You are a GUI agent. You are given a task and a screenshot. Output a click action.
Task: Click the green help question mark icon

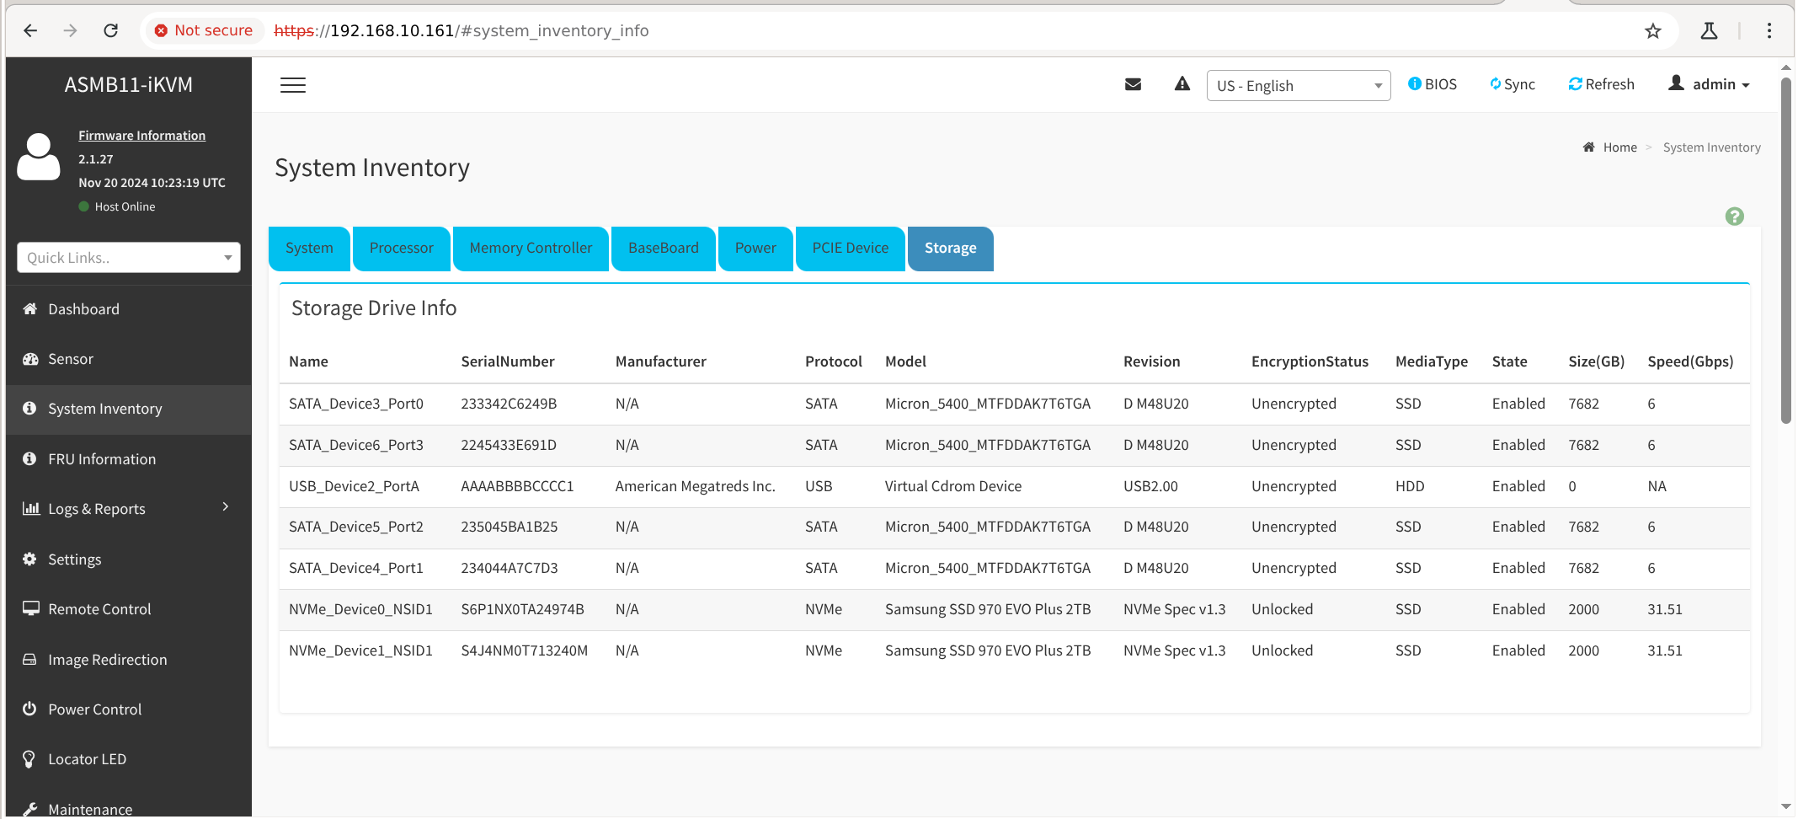[1734, 217]
